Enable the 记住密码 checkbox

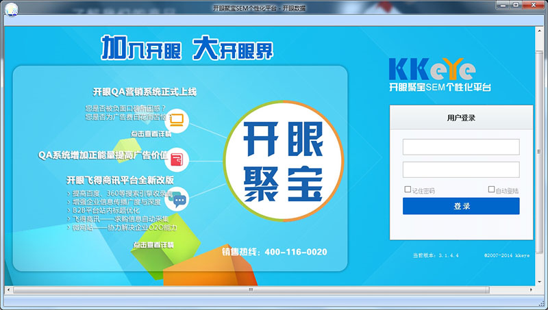(x=408, y=189)
